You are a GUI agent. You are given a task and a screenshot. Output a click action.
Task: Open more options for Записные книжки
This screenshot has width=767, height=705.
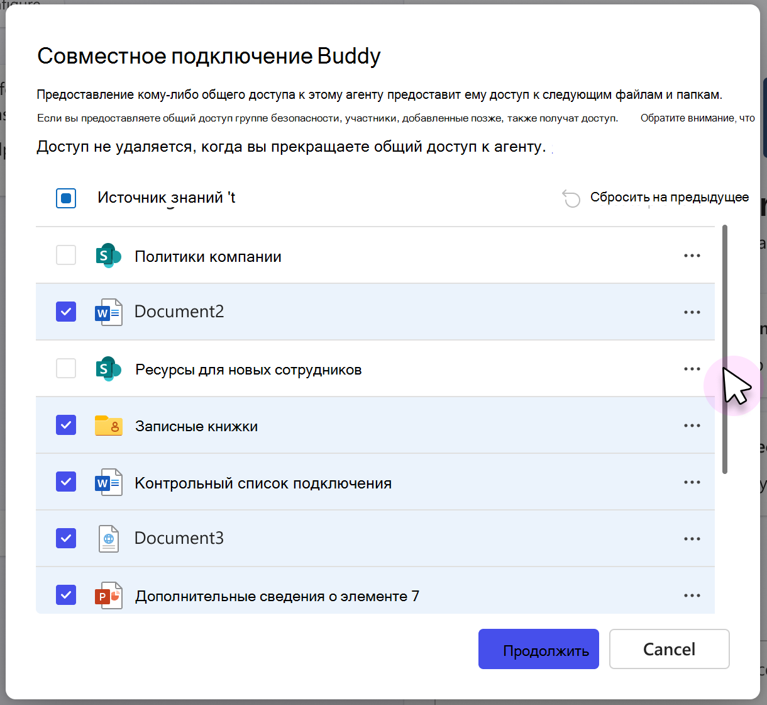point(692,426)
